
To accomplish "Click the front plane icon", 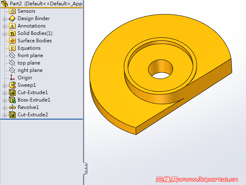I will [x=12, y=55].
